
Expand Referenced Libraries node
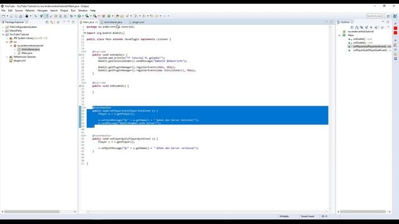tap(7, 57)
